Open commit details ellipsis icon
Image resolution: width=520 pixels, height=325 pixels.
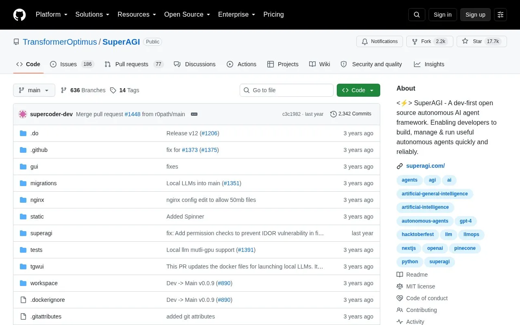pos(194,114)
